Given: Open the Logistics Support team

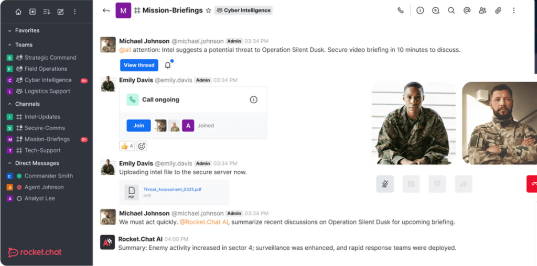Looking at the screenshot, I should coord(46,91).
